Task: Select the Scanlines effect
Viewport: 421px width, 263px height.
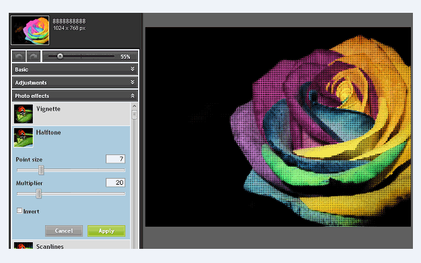Action: pos(71,245)
